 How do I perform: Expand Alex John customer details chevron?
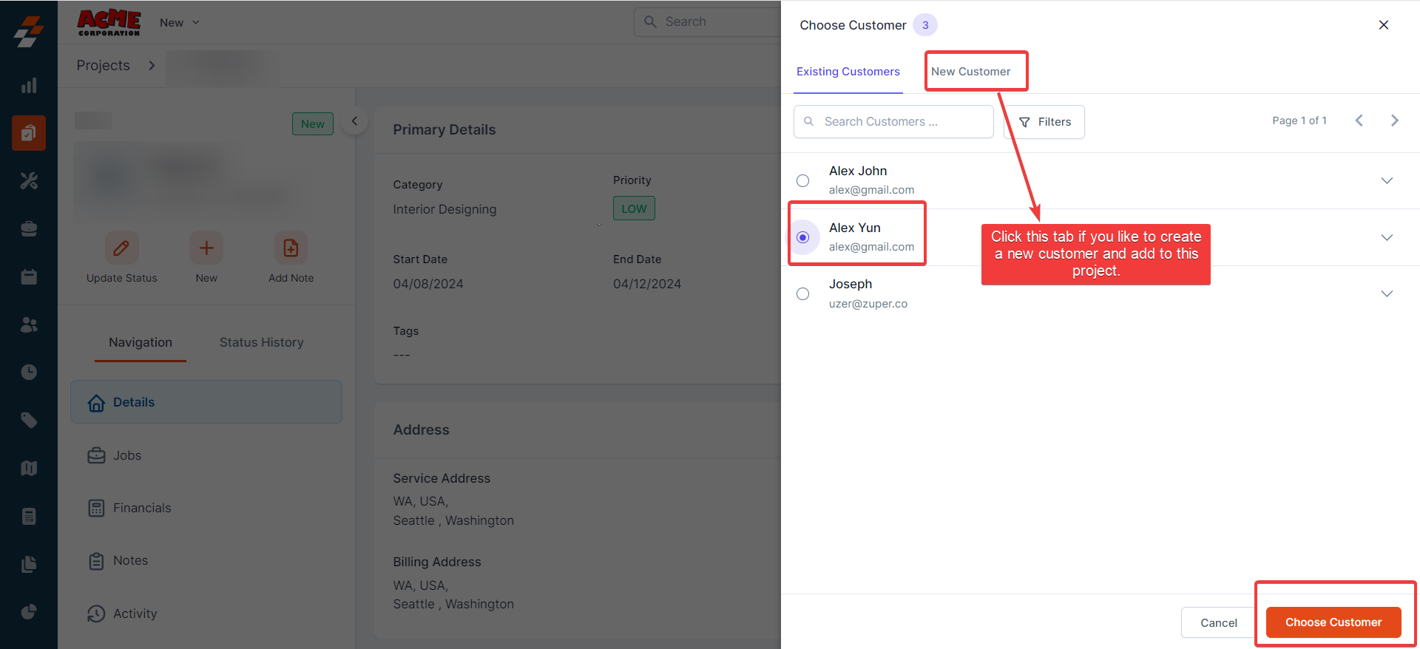tap(1387, 180)
